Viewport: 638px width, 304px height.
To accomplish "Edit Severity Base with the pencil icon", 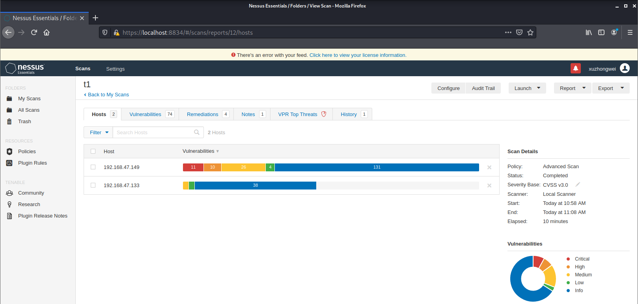I will (578, 184).
